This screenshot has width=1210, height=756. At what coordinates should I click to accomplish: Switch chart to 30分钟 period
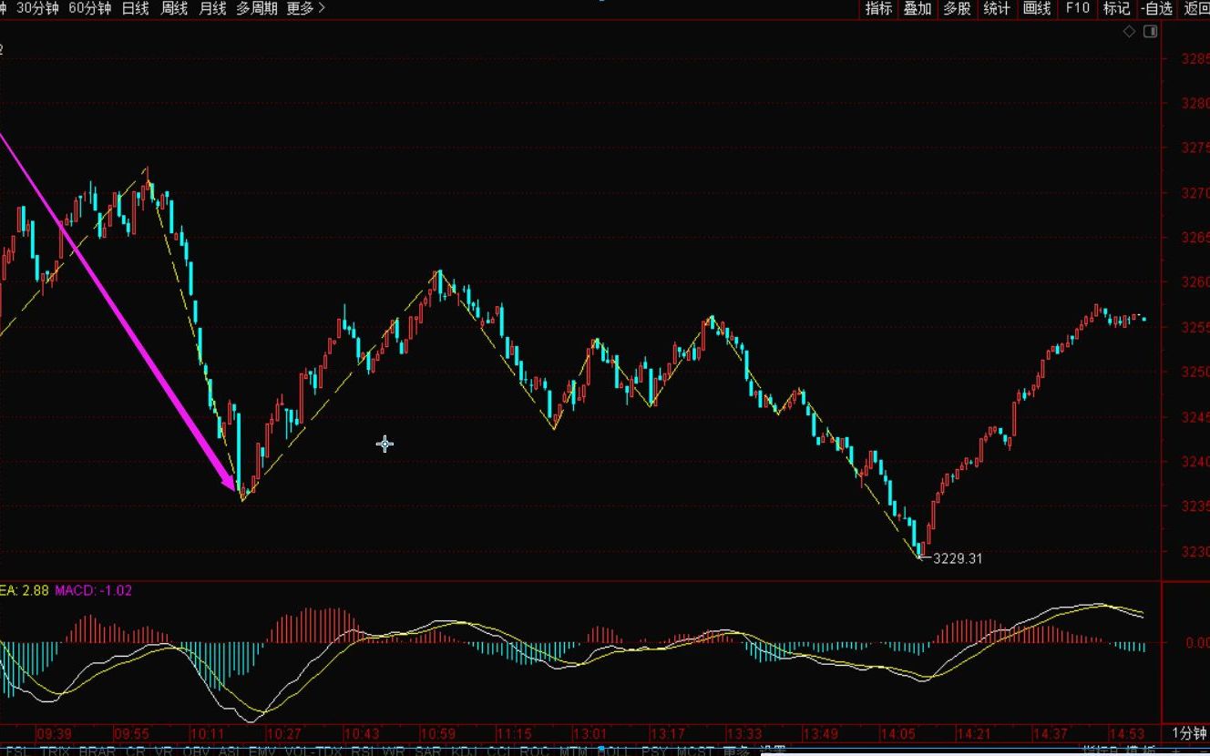37,8
